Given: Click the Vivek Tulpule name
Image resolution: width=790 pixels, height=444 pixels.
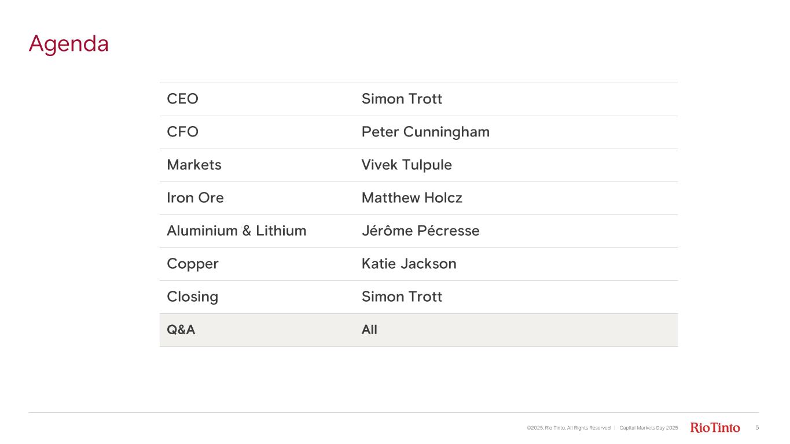Looking at the screenshot, I should tap(406, 165).
